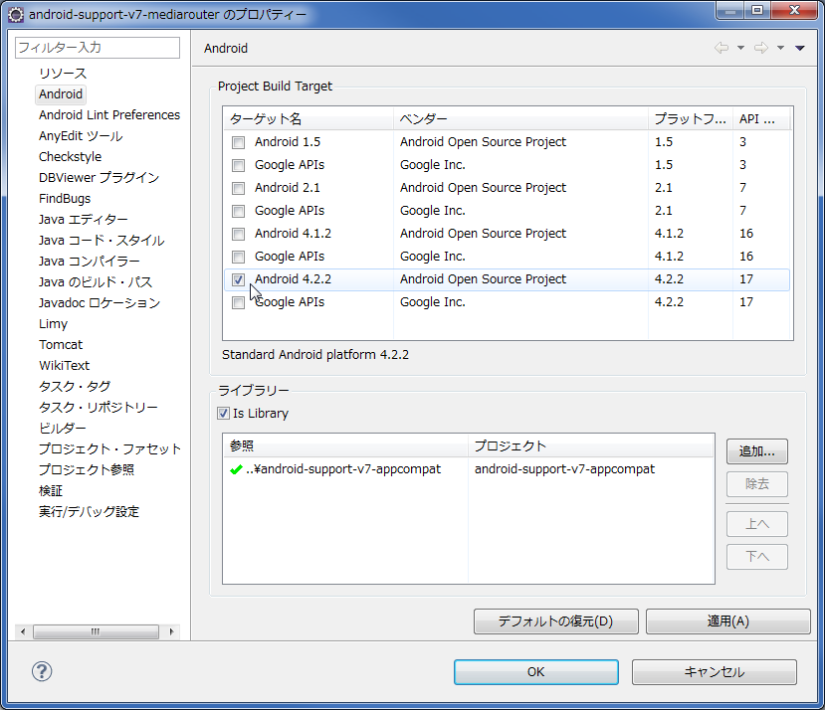Click デフォルトの復元(D) button
Viewport: 825px width, 710px height.
coord(555,621)
